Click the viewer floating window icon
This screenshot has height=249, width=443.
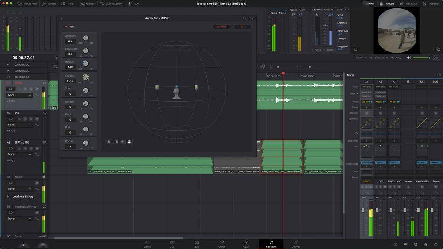(438, 49)
